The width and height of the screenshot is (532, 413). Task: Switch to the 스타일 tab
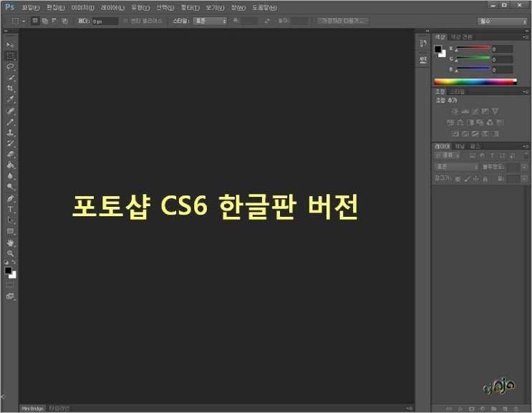point(458,92)
